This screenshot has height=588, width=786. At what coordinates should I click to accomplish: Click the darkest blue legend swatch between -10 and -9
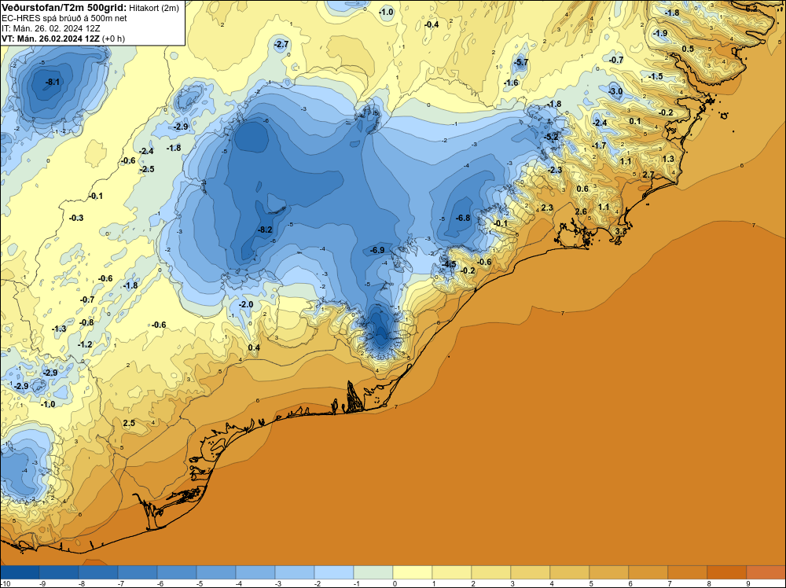click(20, 572)
